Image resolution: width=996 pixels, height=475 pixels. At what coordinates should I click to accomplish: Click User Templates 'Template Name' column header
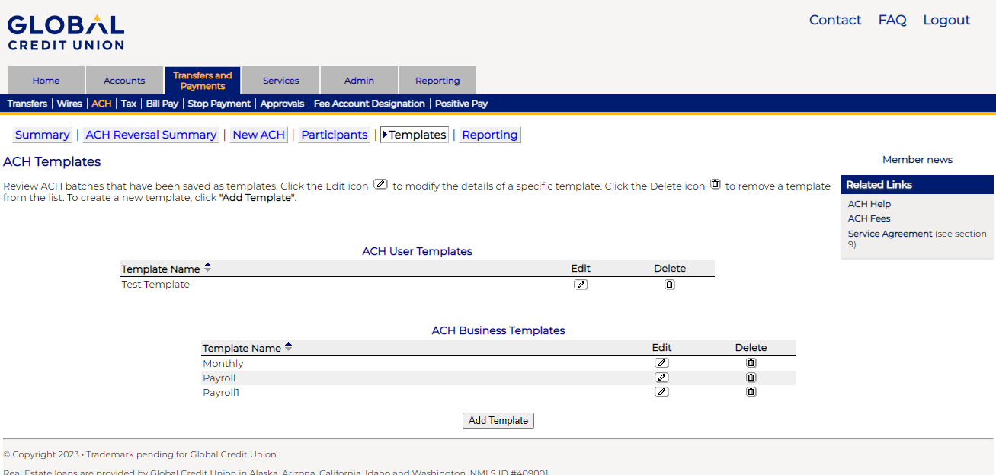click(x=161, y=269)
